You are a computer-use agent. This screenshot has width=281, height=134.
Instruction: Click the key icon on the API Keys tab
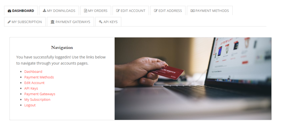point(101,22)
